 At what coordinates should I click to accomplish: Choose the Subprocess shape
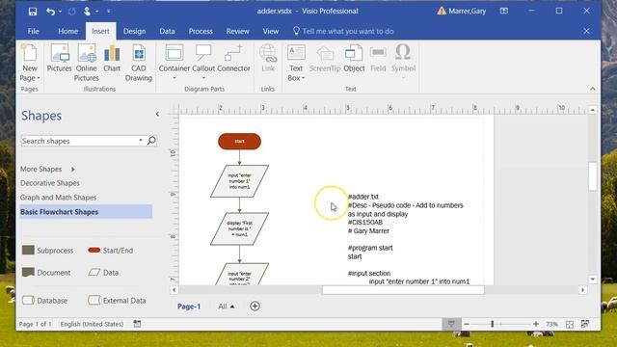(x=47, y=251)
